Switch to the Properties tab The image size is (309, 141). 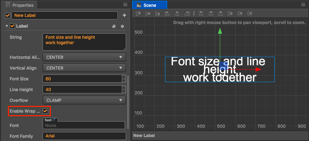coord(20,5)
